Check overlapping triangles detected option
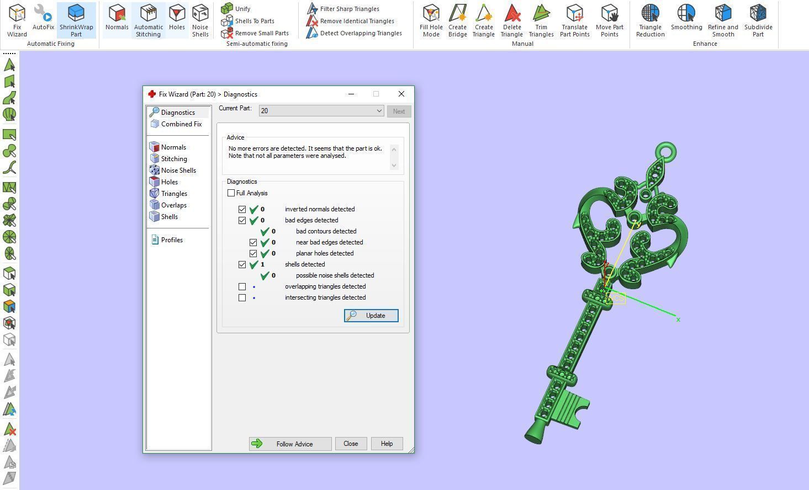 pyautogui.click(x=242, y=286)
